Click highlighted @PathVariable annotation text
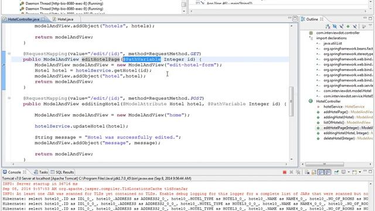375x211 pixels. coord(142,59)
